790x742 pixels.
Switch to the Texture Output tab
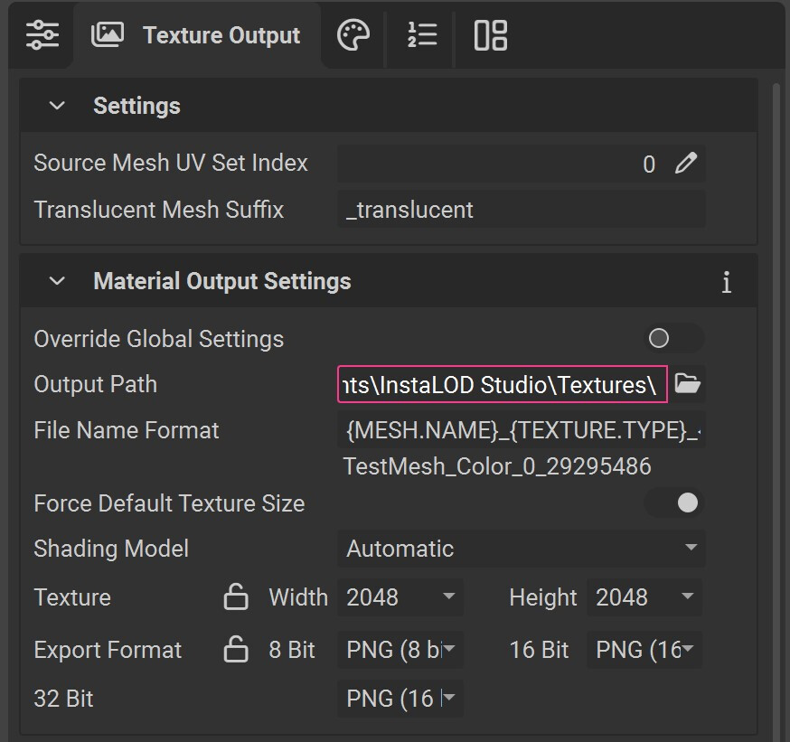pos(196,35)
